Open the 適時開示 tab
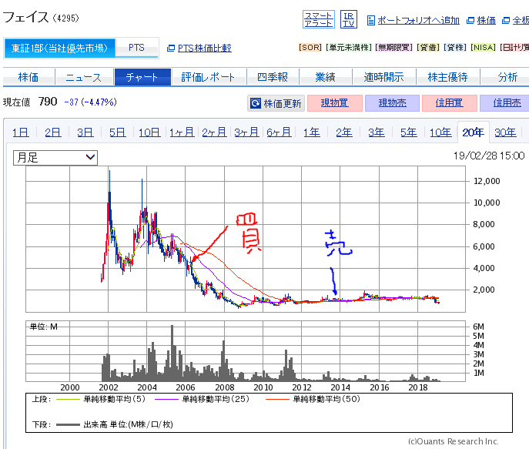 (384, 77)
